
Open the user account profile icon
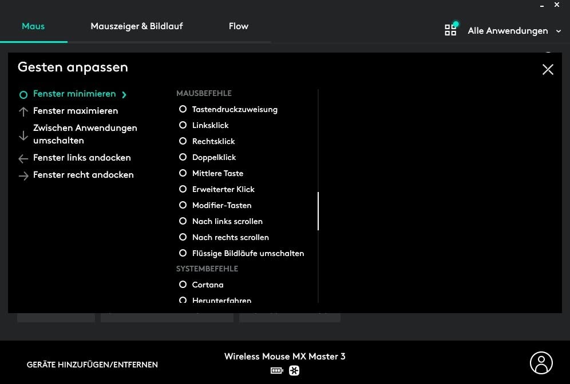tap(541, 363)
